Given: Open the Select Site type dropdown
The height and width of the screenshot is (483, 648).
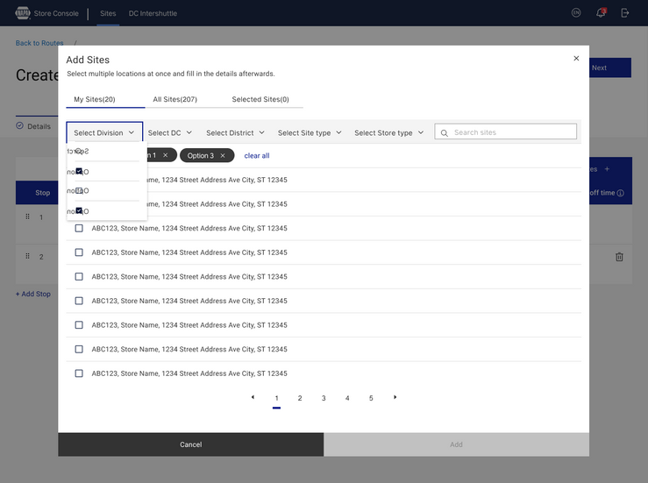Looking at the screenshot, I should tap(310, 132).
